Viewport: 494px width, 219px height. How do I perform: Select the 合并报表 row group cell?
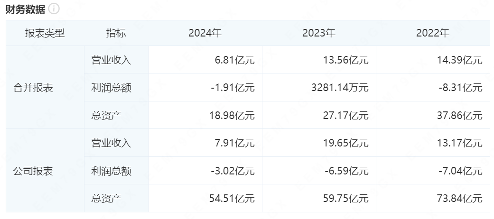pos(33,88)
